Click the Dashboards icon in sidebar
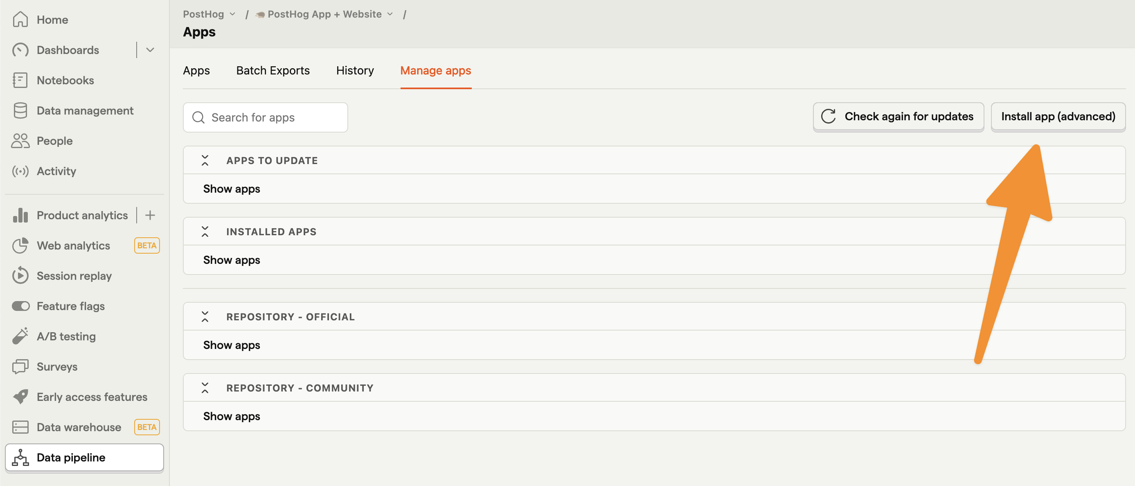1135x486 pixels. point(20,49)
